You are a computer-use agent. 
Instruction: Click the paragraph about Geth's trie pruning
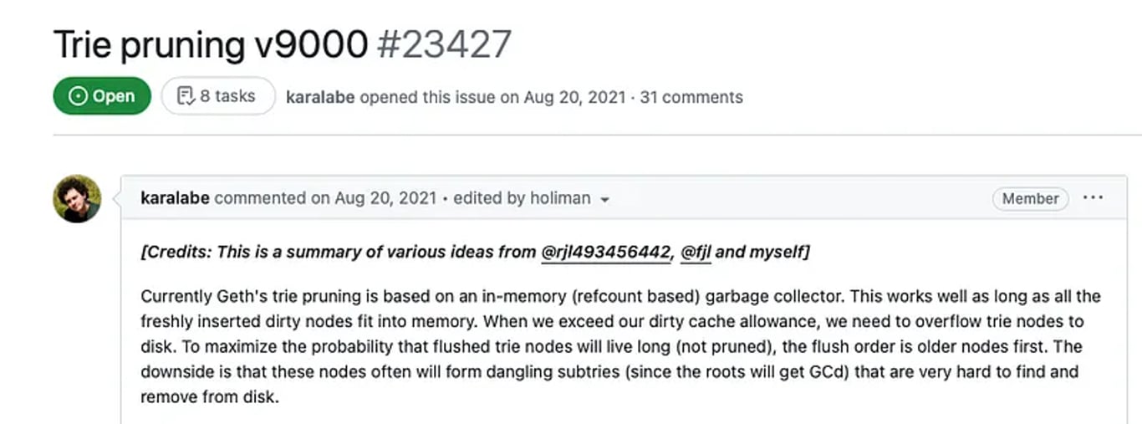(x=620, y=346)
